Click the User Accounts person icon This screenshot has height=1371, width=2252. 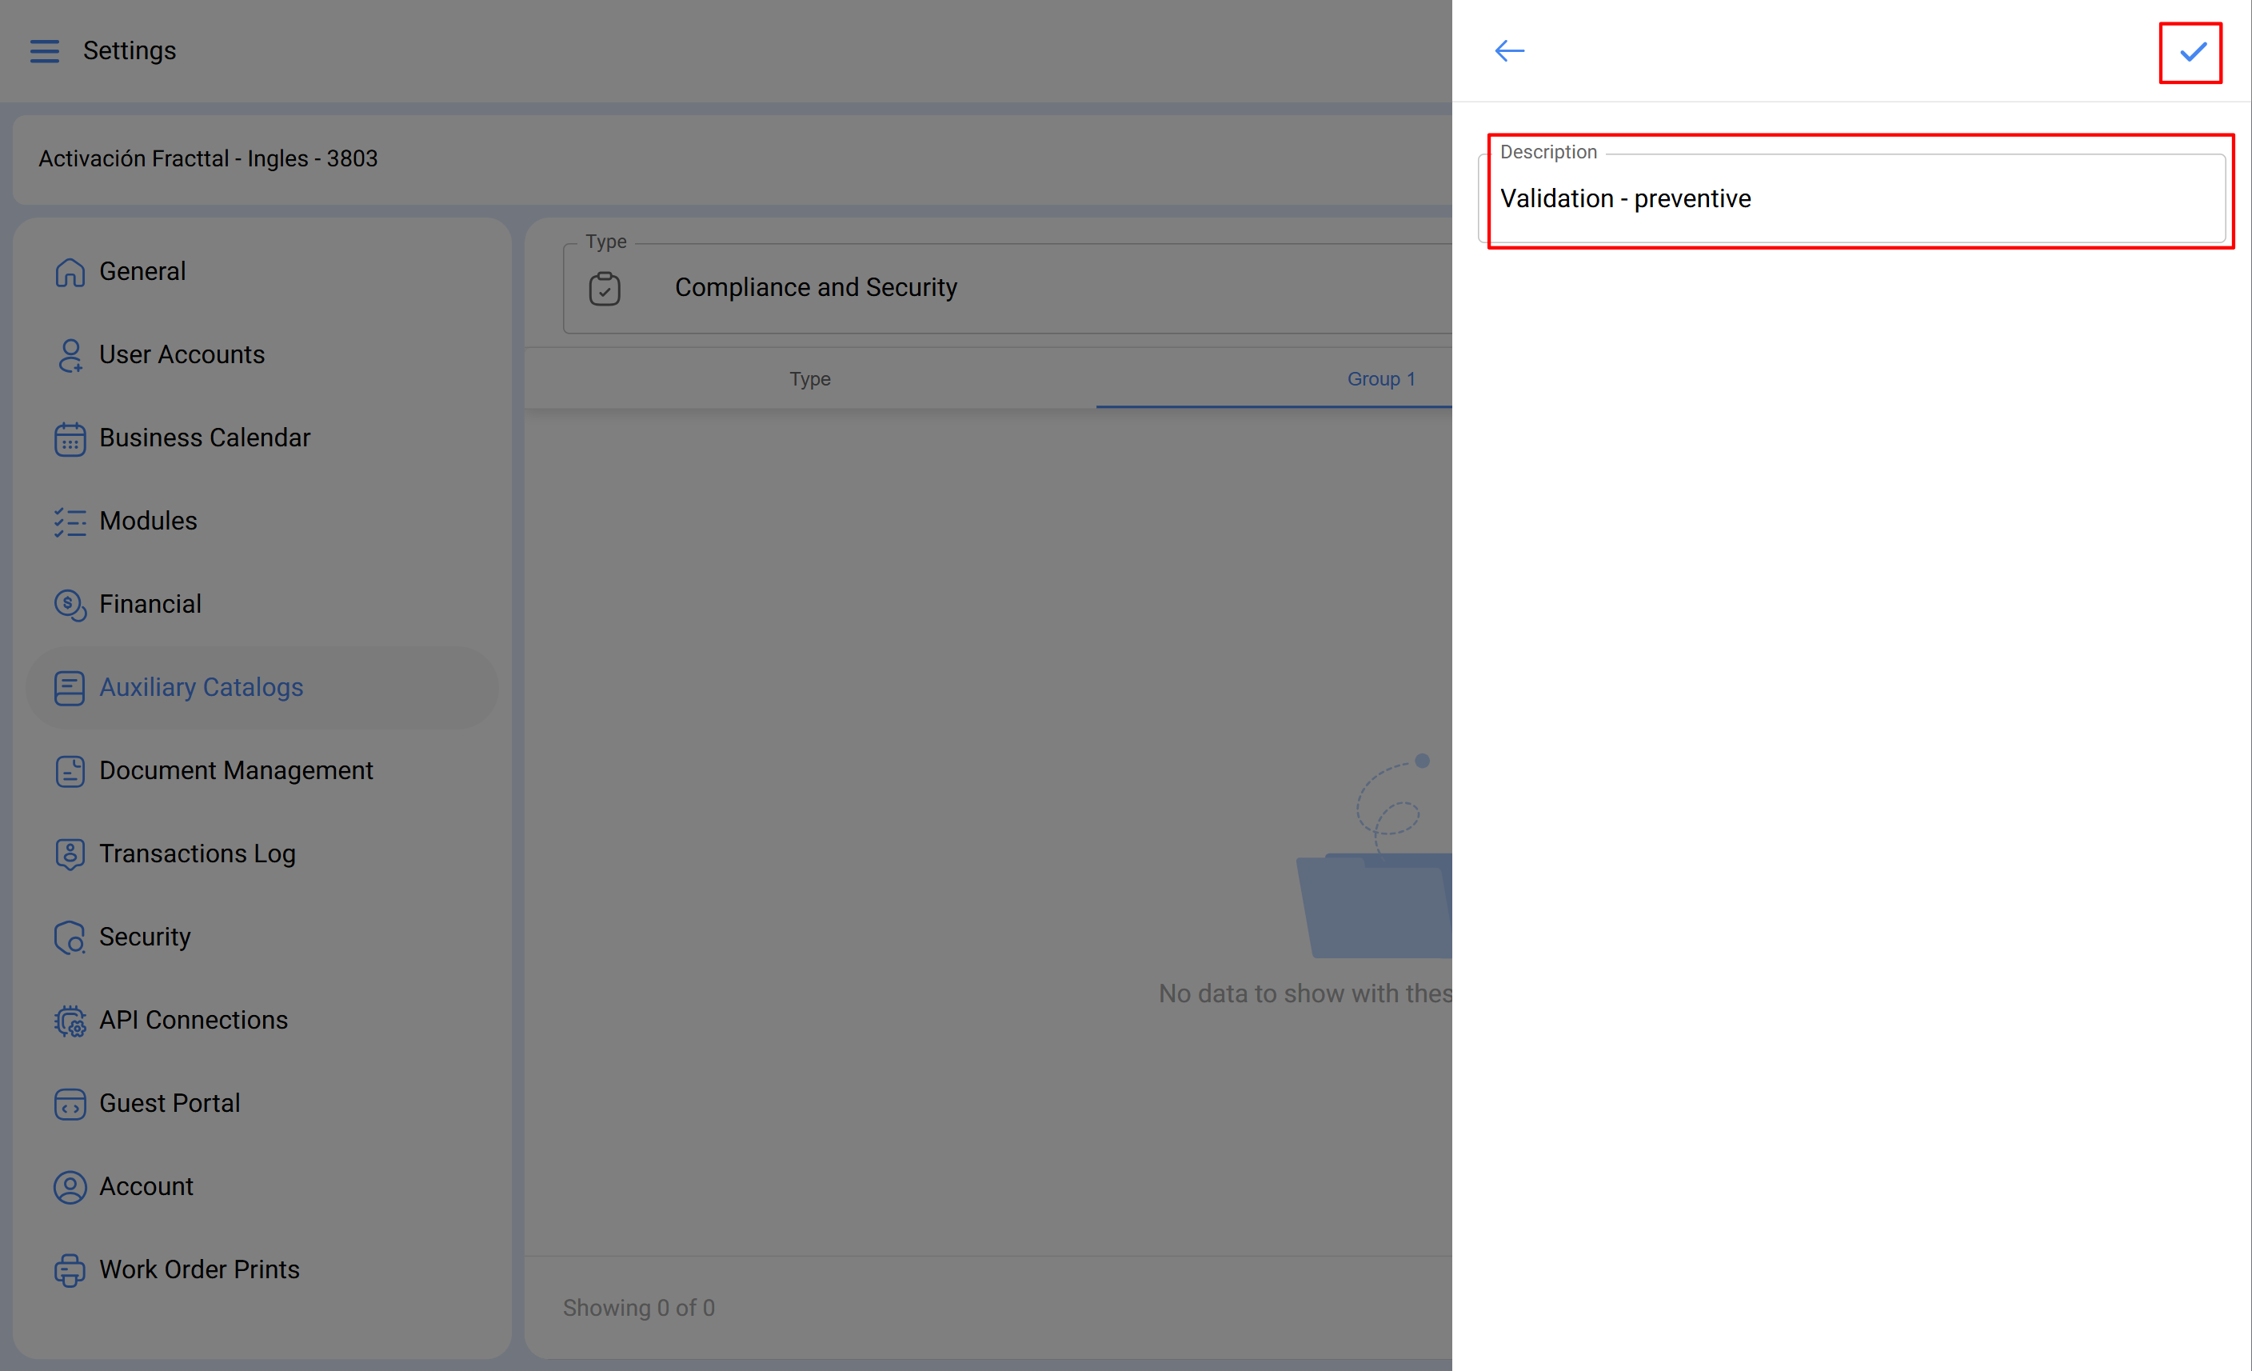click(x=70, y=355)
